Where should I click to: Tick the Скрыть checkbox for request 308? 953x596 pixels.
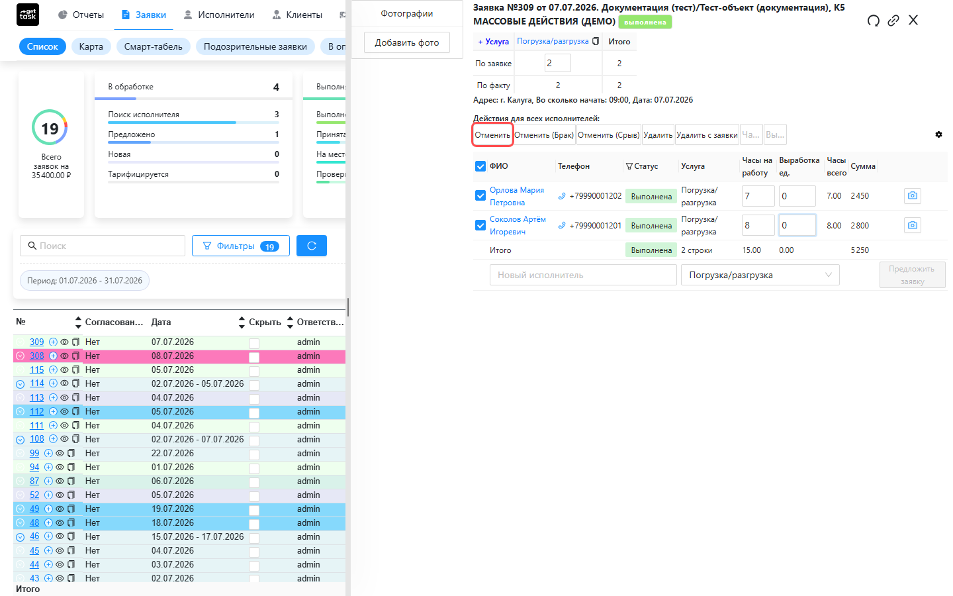(x=254, y=357)
